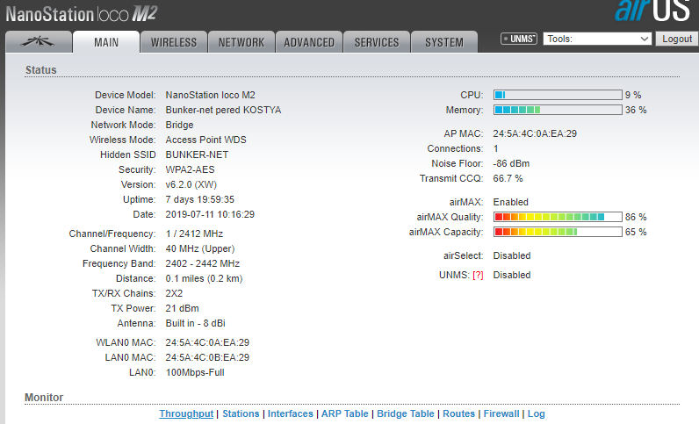View the Firewall monitor link
699x424 pixels.
click(x=501, y=413)
